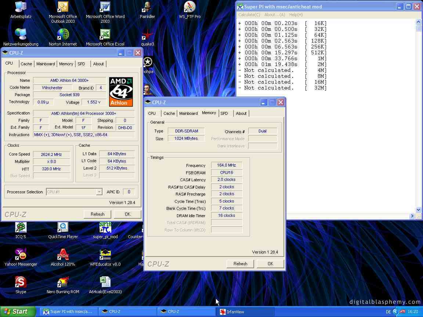This screenshot has height=317, width=423.
Task: Open the Windows Start menu
Action: coord(18,311)
